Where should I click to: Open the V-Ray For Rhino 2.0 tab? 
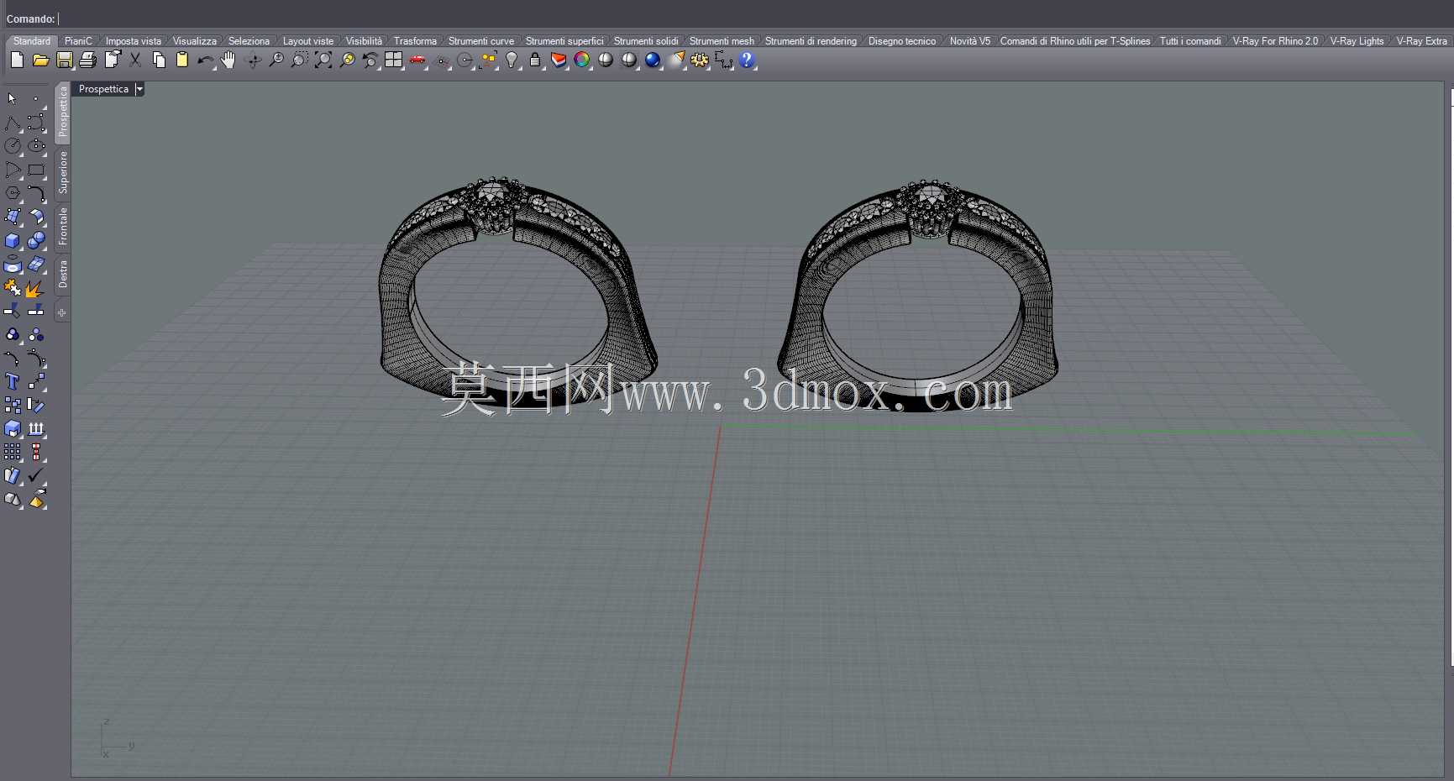[1275, 41]
